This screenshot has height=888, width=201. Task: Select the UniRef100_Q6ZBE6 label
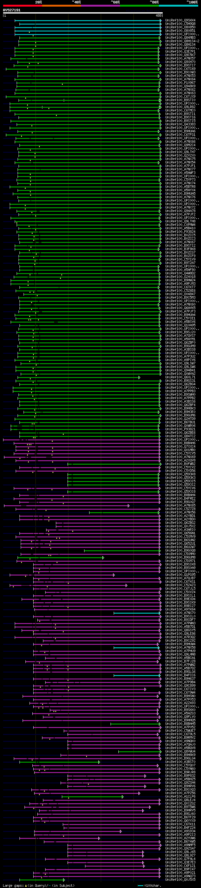tap(180, 433)
